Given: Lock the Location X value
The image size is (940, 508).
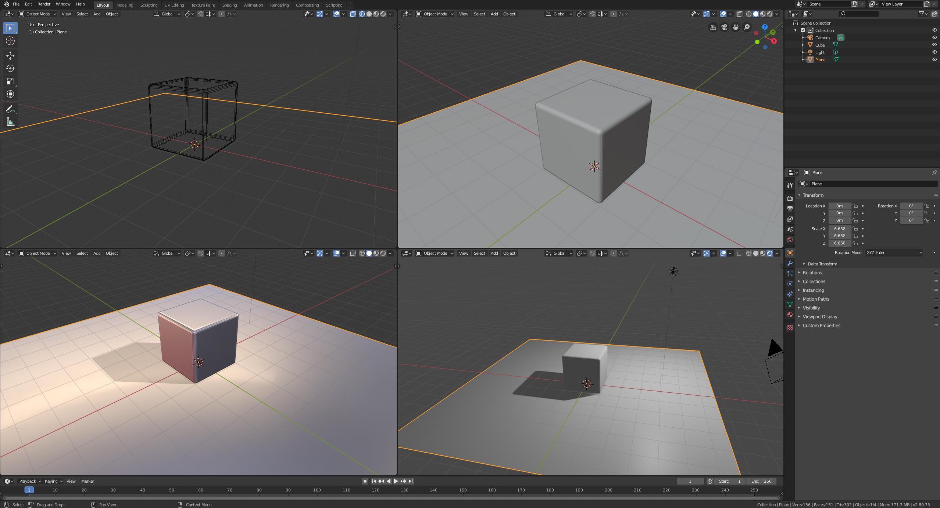Looking at the screenshot, I should tap(855, 206).
